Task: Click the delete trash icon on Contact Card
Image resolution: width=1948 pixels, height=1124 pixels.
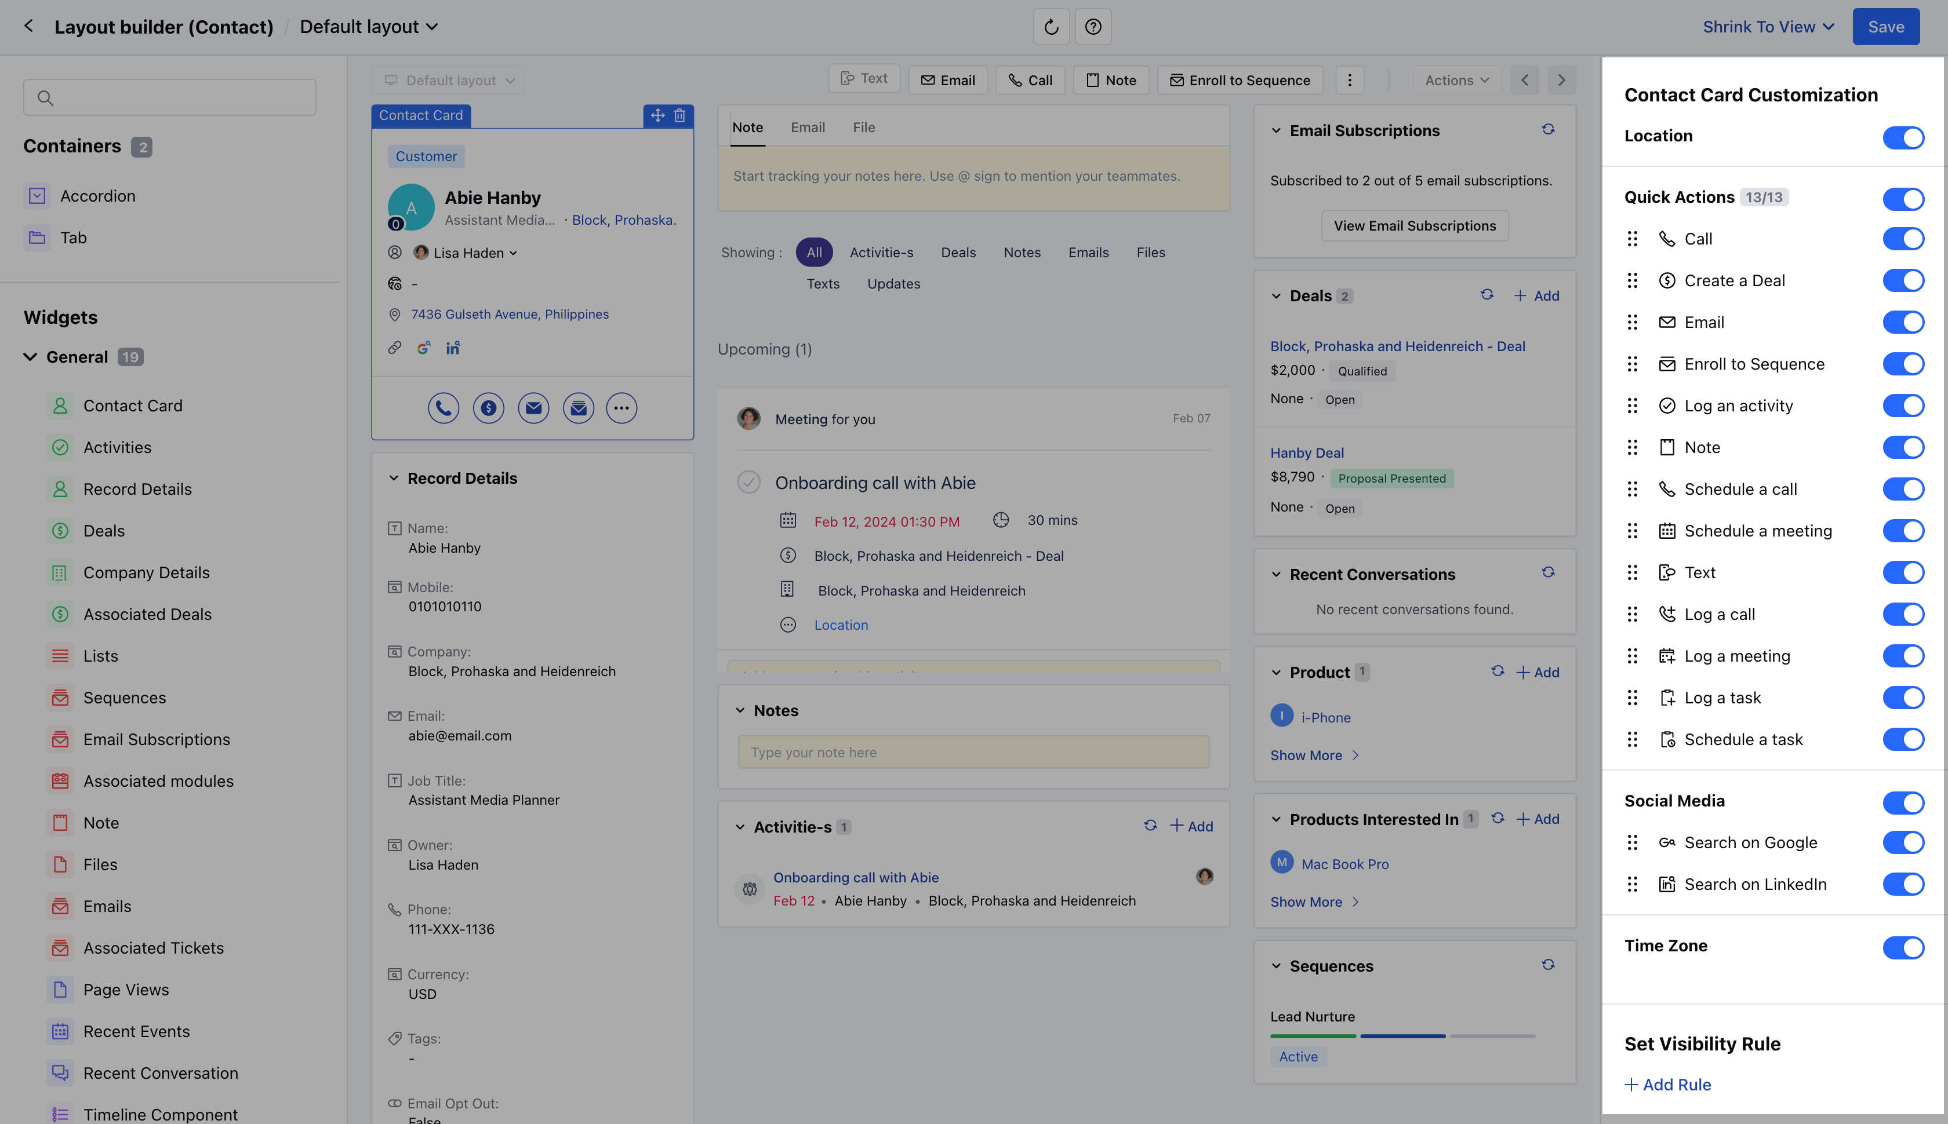Action: point(679,116)
